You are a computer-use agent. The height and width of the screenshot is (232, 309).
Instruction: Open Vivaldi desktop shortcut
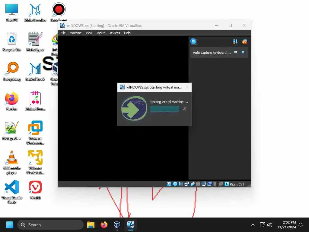pyautogui.click(x=35, y=190)
